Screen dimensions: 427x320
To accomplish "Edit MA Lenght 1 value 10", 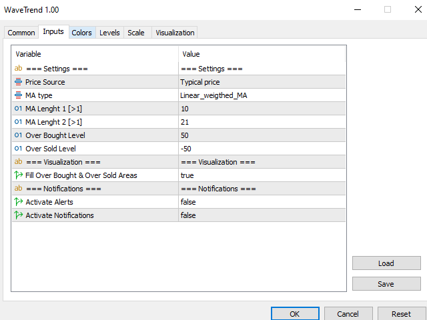I will [262, 109].
